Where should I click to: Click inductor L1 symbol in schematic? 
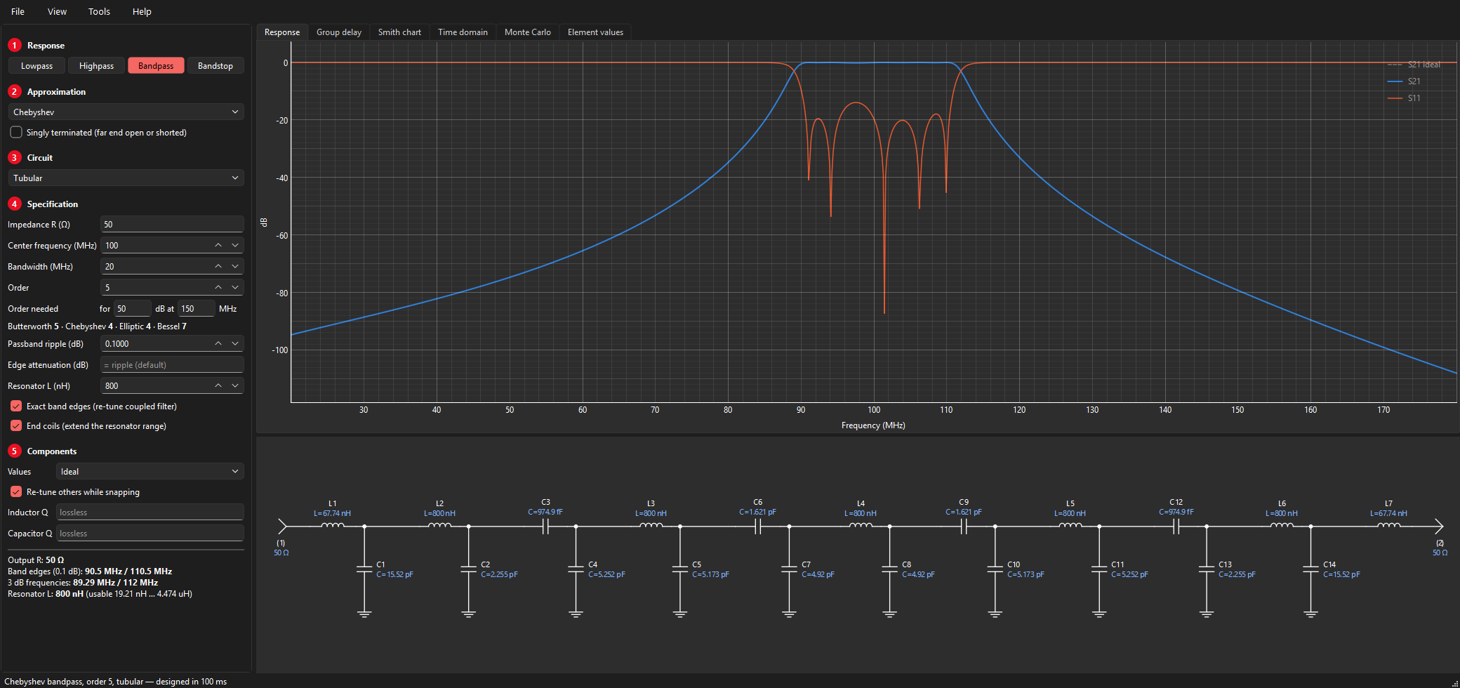click(333, 524)
